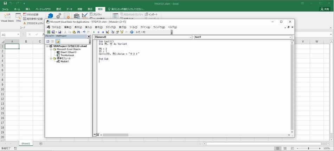The height and width of the screenshot is (151, 334).
Task: Click the View Microsoft Excel icon in VBE toolbar
Action: click(49, 32)
